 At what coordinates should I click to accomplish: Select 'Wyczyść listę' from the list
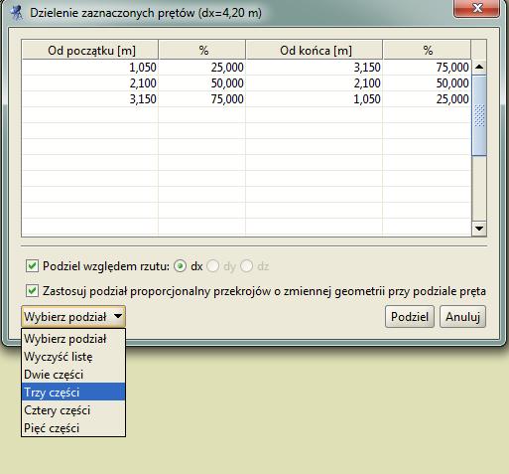[73, 357]
